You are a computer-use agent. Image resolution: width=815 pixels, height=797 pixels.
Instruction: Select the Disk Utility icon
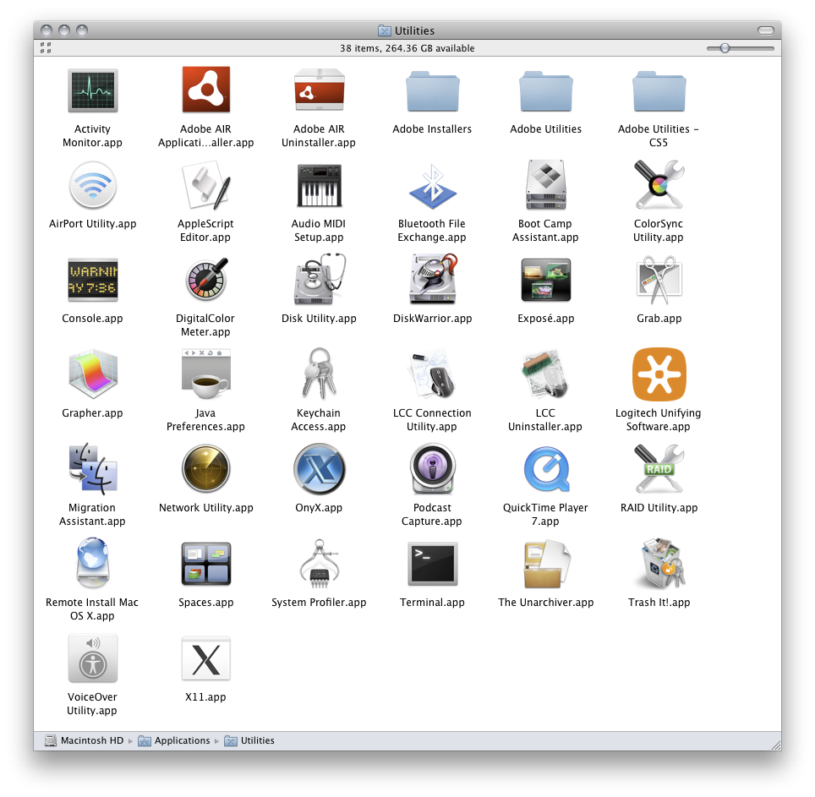point(319,280)
